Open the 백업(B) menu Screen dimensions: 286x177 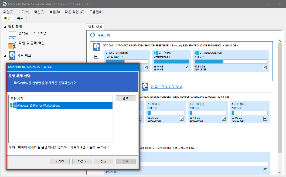pos(39,12)
